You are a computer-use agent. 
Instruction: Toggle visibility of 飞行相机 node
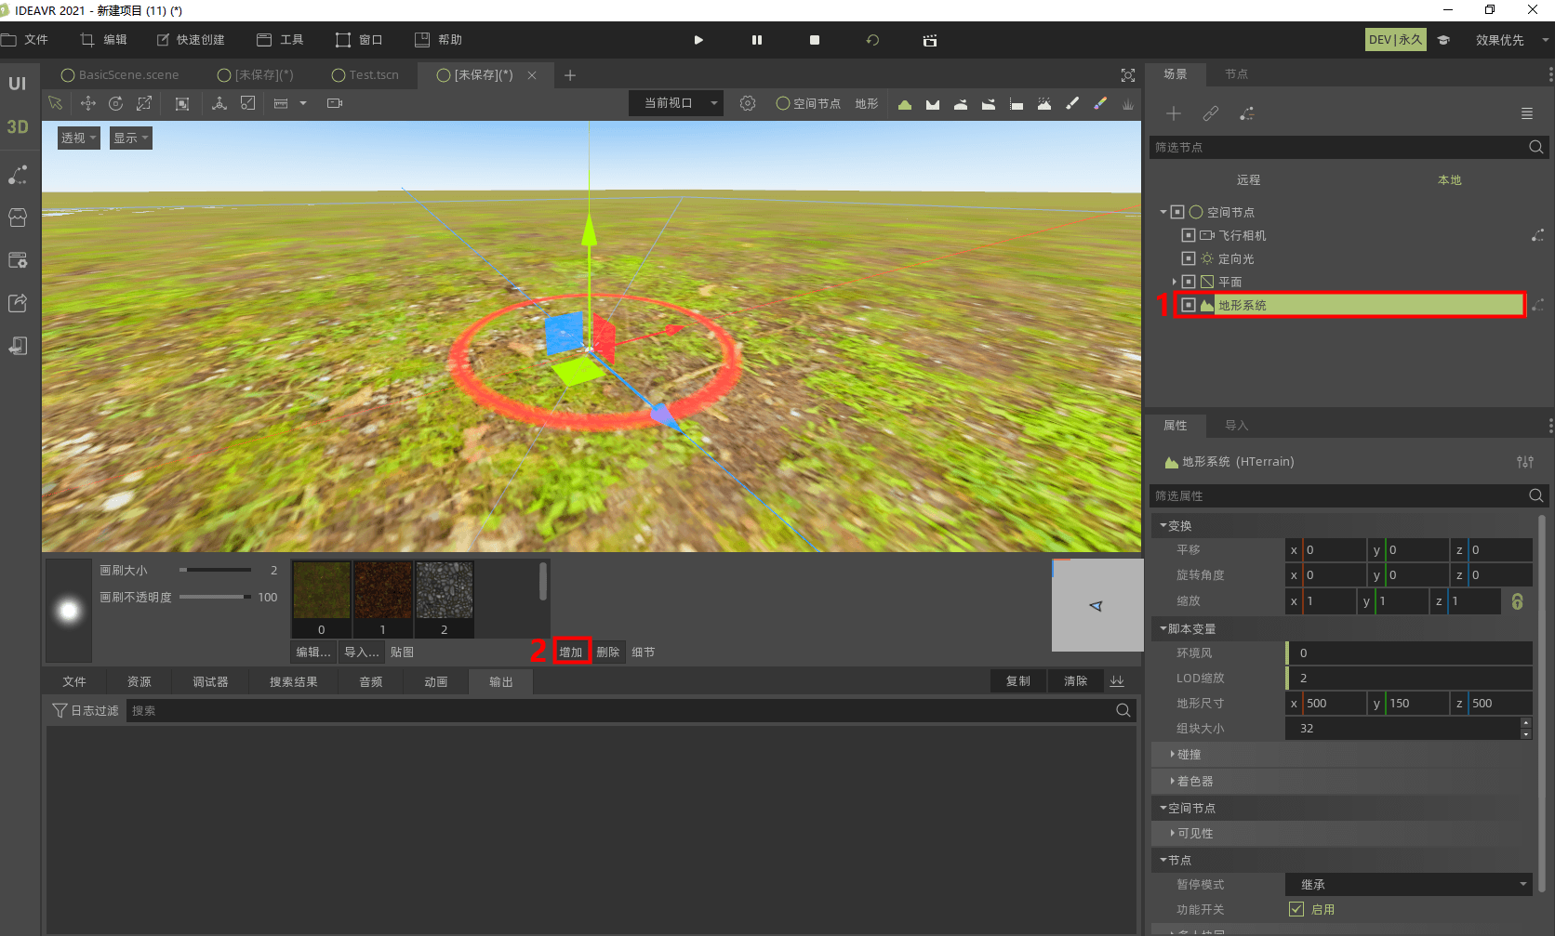coord(1188,235)
